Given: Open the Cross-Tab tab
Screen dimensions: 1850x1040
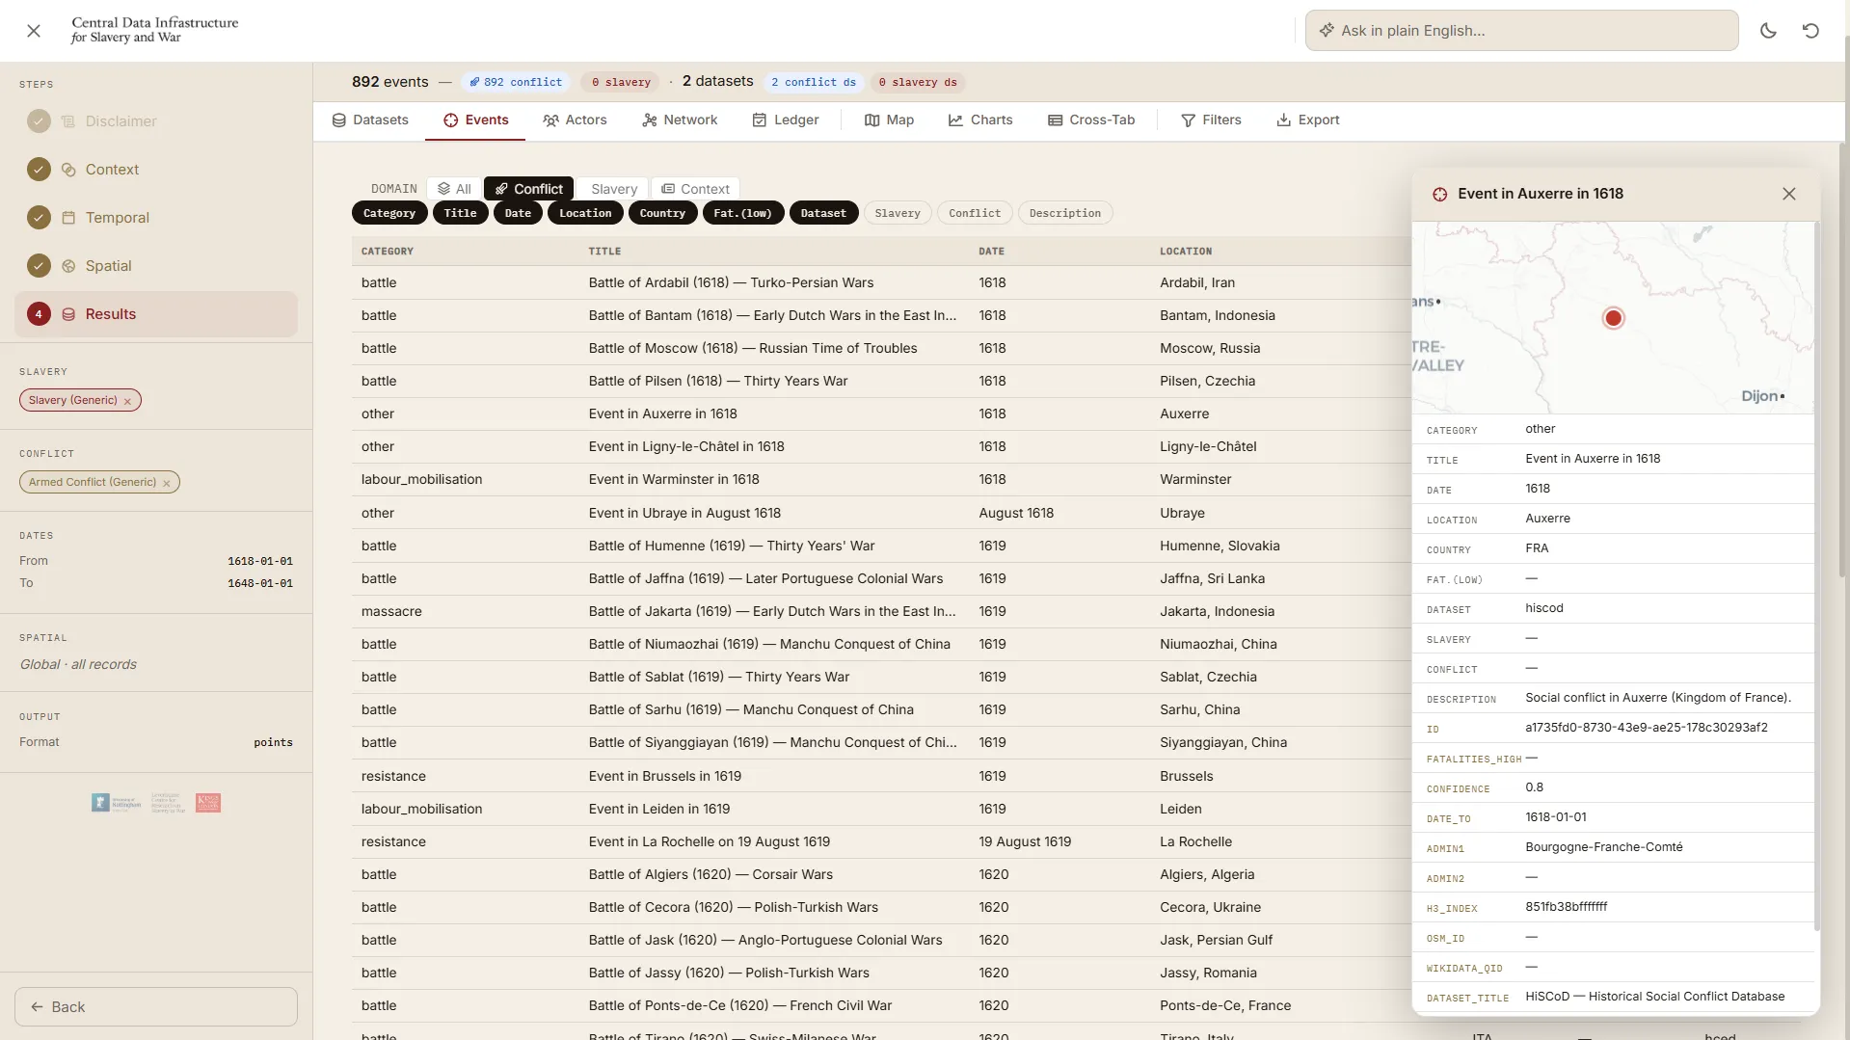Looking at the screenshot, I should point(1091,120).
